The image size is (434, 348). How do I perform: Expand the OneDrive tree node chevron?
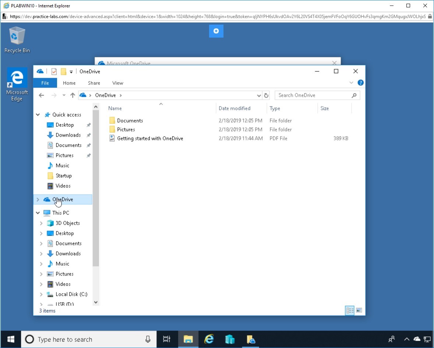pos(38,199)
